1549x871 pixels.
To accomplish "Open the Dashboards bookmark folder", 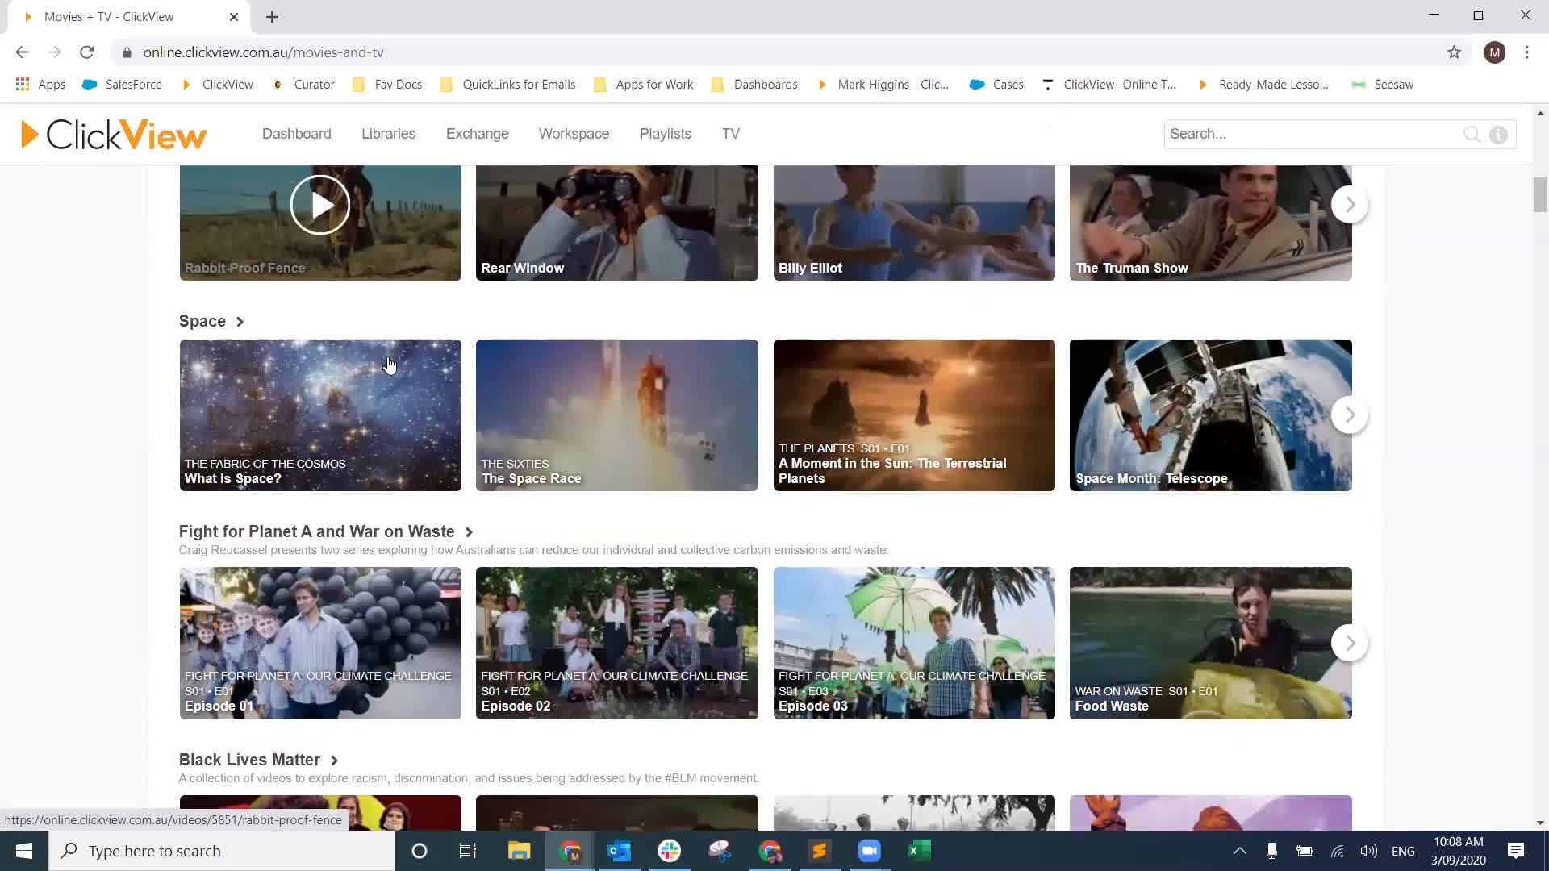I will [x=754, y=85].
